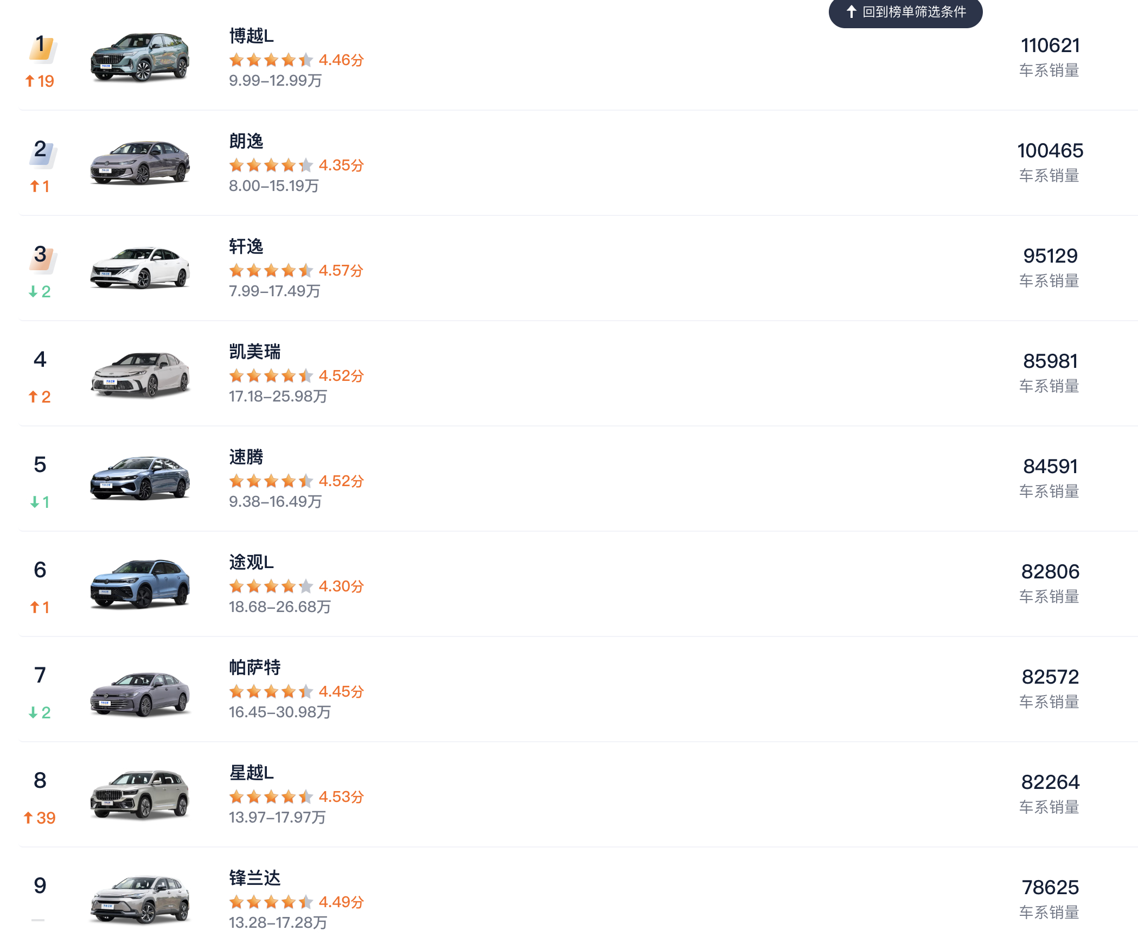Open the 途观L car thumbnail
Viewport: 1138px width, 943px height.
pos(140,584)
